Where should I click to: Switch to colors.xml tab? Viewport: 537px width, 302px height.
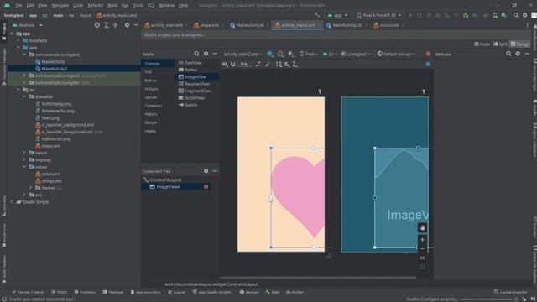(388, 25)
